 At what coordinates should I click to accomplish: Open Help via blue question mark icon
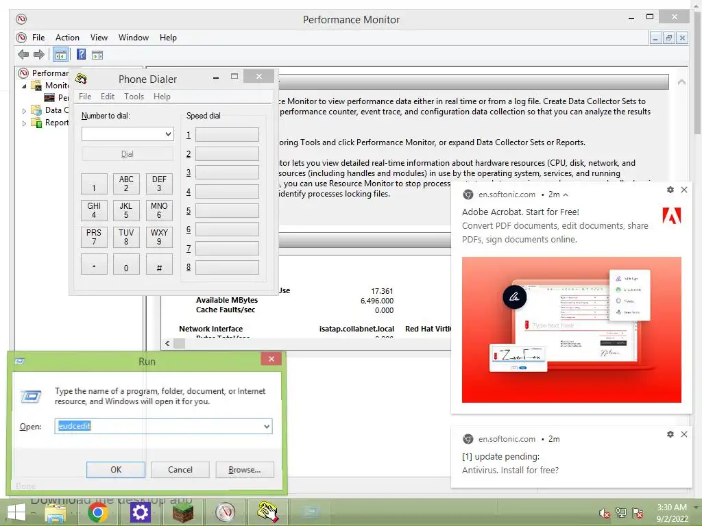coord(81,55)
